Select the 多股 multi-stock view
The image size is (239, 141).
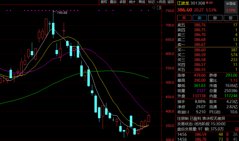(123, 2)
